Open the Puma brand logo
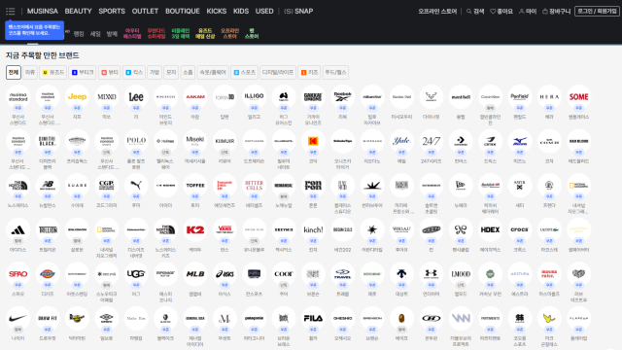622x350 pixels. click(136, 186)
